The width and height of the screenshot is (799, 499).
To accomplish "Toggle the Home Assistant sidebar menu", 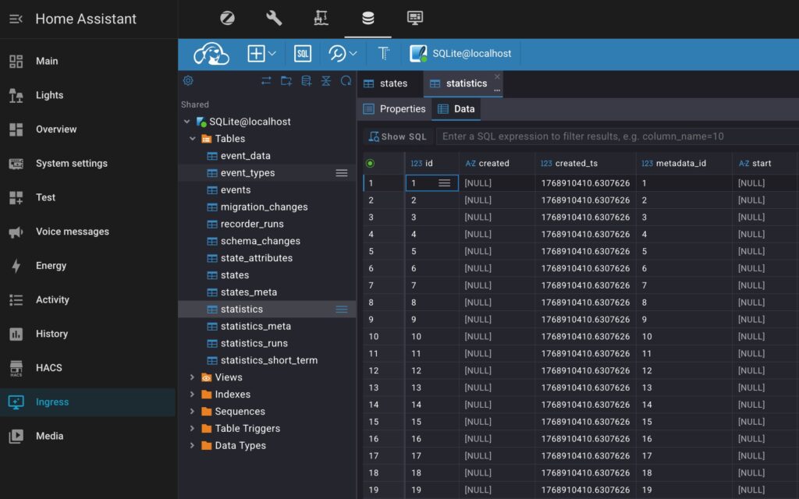I will pyautogui.click(x=16, y=19).
